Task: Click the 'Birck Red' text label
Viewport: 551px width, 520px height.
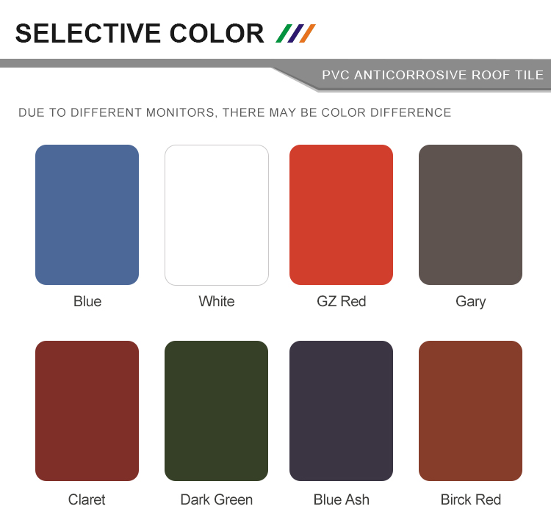Action: pyautogui.click(x=471, y=499)
